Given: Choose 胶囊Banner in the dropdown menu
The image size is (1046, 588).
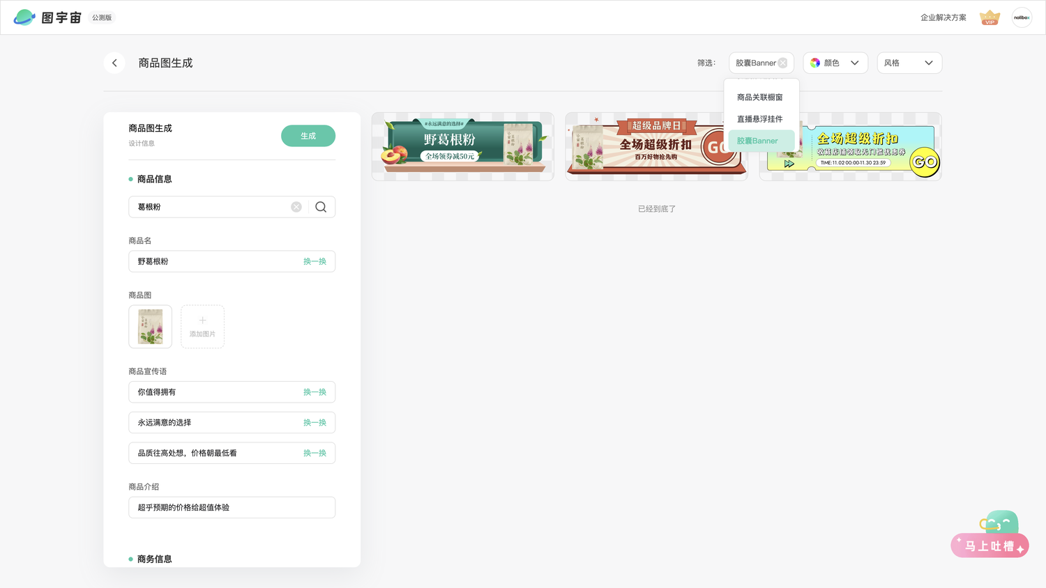Looking at the screenshot, I should (x=761, y=141).
